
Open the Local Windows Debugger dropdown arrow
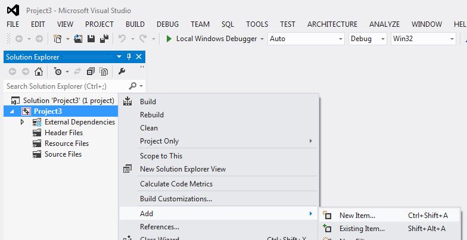262,39
